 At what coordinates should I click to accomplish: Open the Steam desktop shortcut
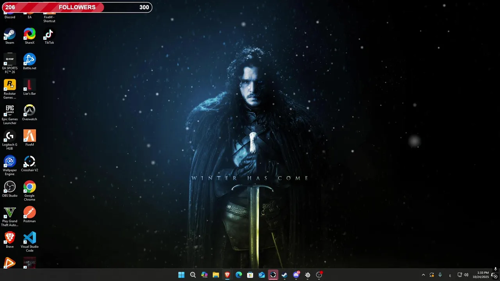click(10, 36)
